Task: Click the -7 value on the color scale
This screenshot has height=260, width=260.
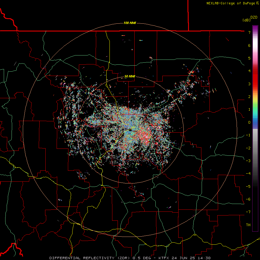Action: pos(248,212)
